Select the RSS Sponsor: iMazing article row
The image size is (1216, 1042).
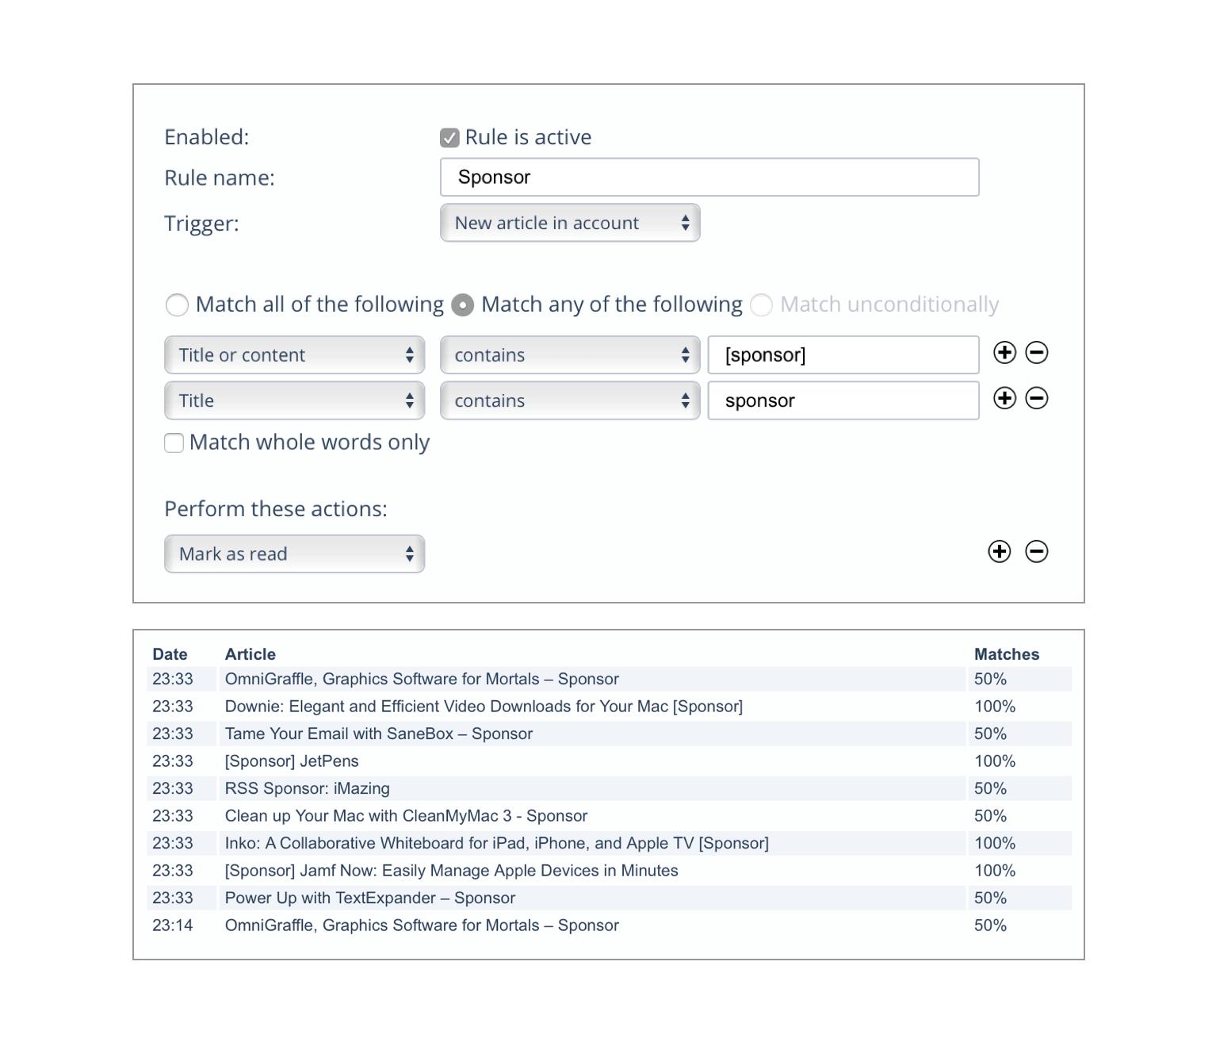click(308, 788)
